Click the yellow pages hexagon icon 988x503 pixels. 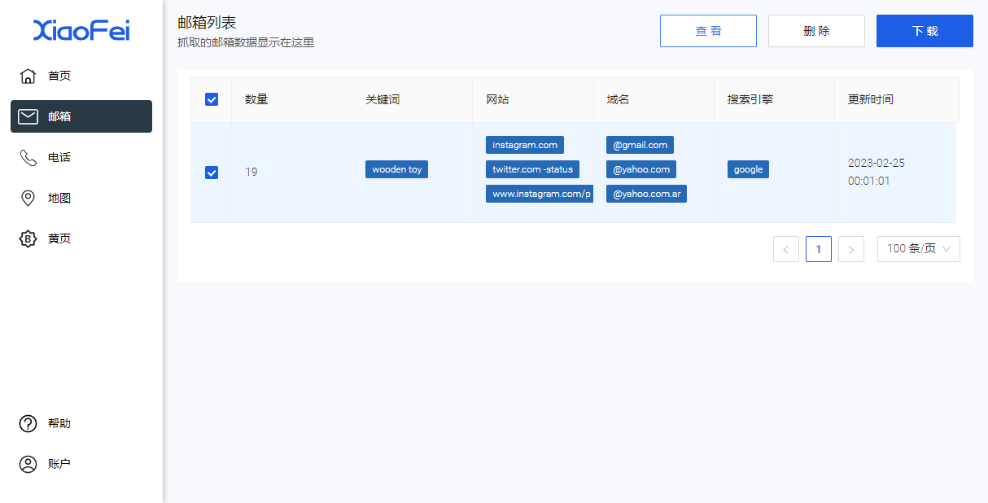coord(28,238)
